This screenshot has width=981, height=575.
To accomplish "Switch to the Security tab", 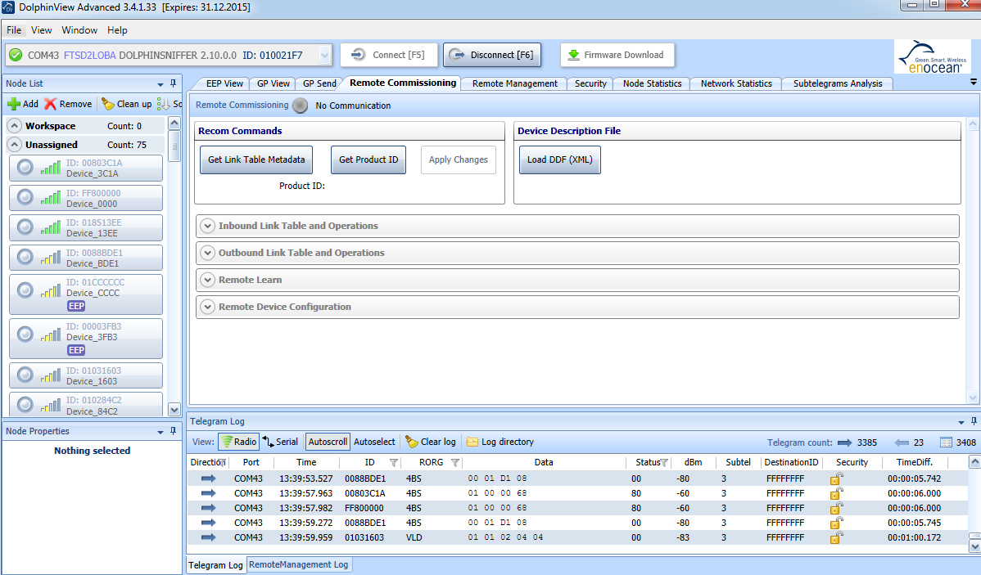I will pyautogui.click(x=590, y=83).
